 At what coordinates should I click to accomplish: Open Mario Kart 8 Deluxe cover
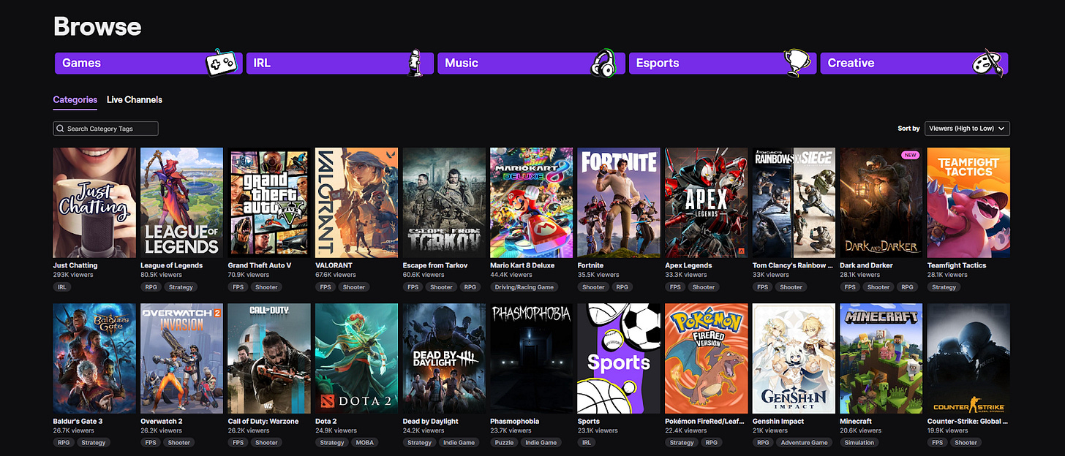(x=532, y=202)
